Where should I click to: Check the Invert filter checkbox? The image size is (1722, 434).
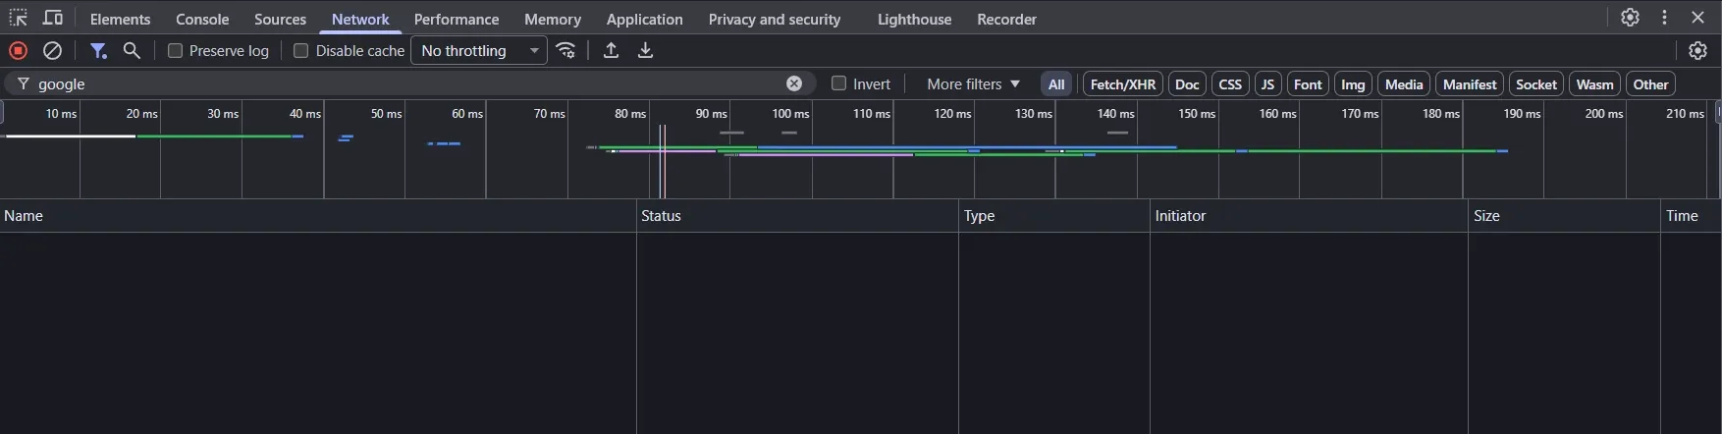pyautogui.click(x=838, y=83)
